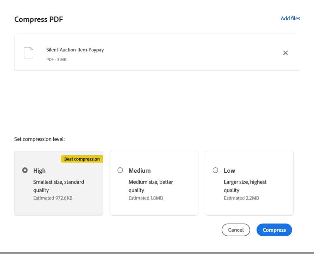
Task: Remove the file with the X icon
Action: pyautogui.click(x=285, y=53)
